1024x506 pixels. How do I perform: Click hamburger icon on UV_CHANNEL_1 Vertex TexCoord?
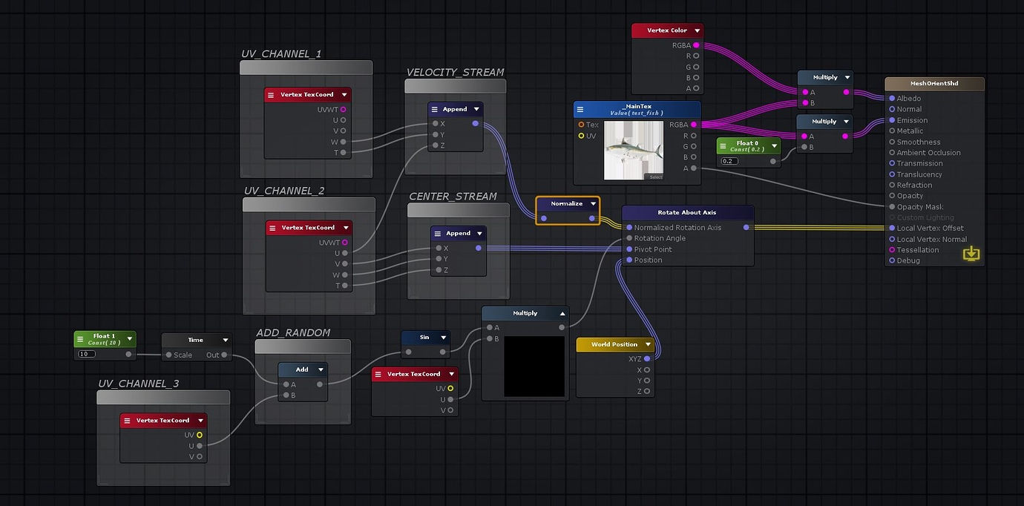coord(271,95)
